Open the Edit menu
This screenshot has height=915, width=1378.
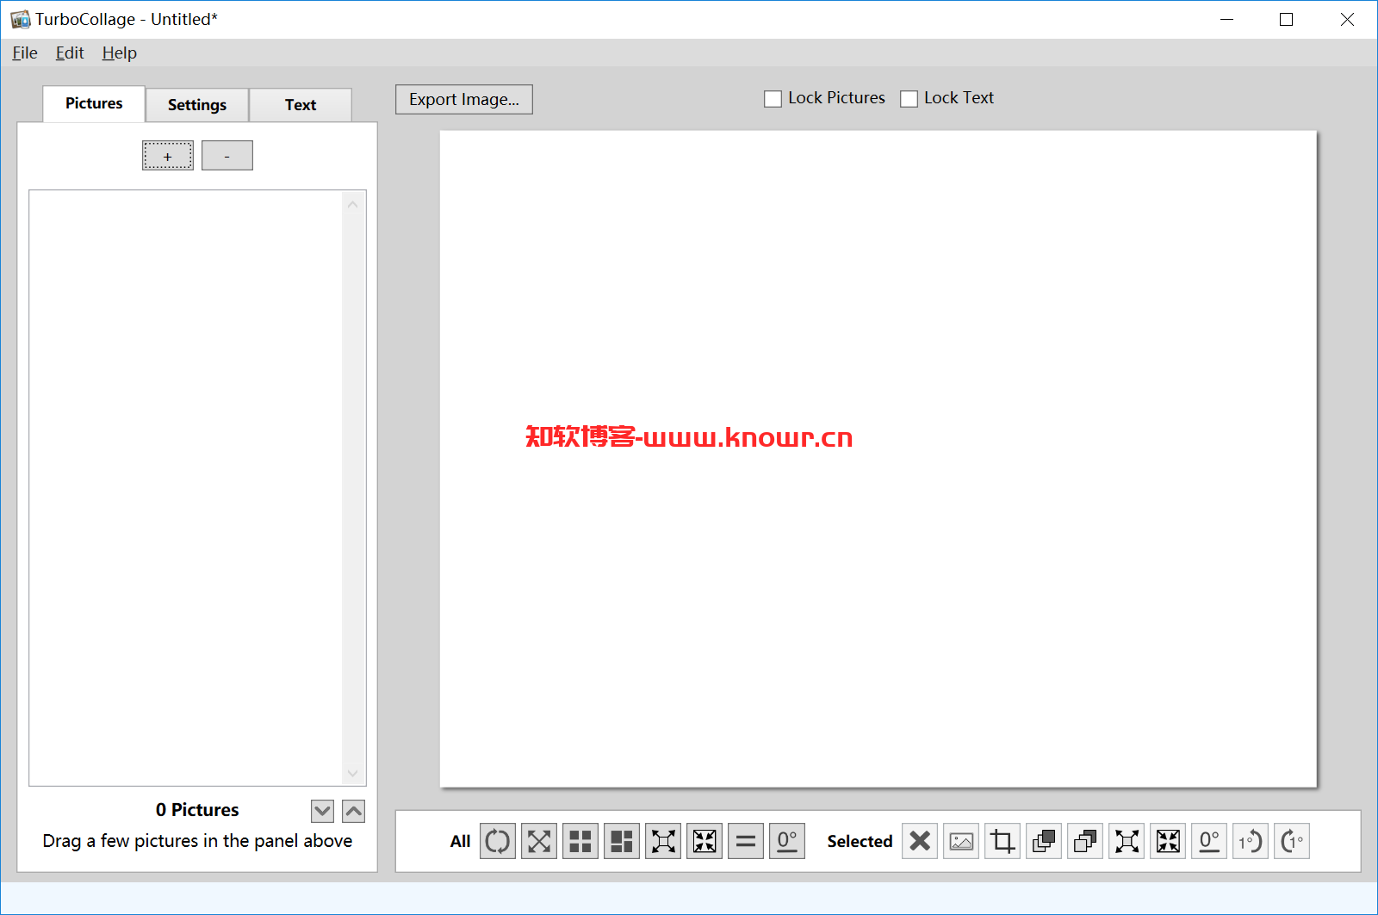(70, 53)
